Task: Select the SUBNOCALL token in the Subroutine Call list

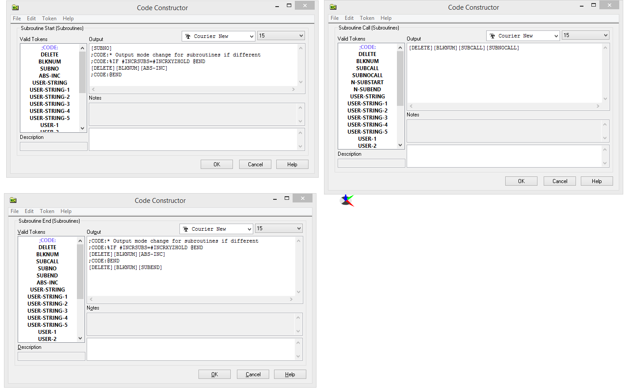Action: (x=367, y=75)
